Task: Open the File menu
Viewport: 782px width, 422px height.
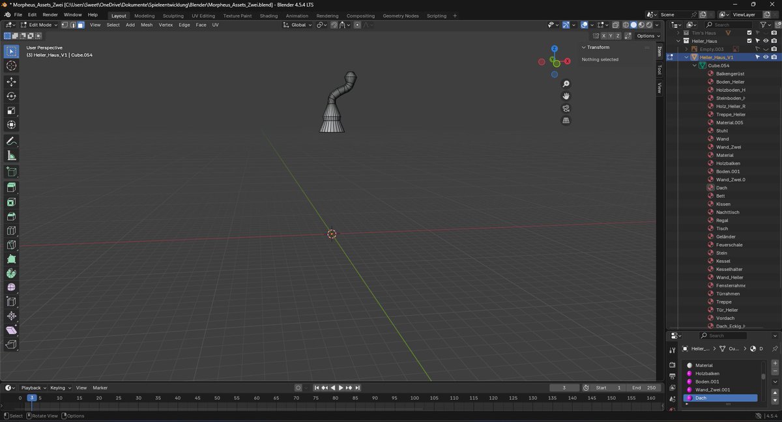Action: pyautogui.click(x=18, y=14)
